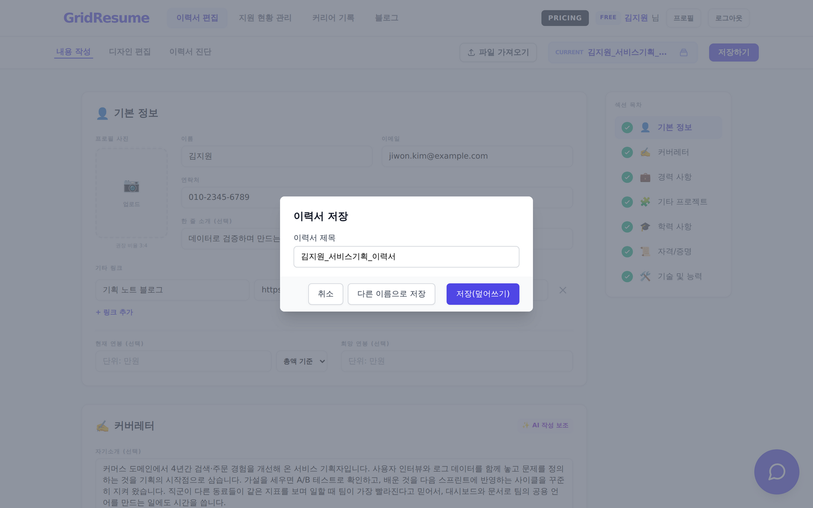Click the 저장하기 button in the toolbar
This screenshot has width=813, height=508.
click(734, 52)
